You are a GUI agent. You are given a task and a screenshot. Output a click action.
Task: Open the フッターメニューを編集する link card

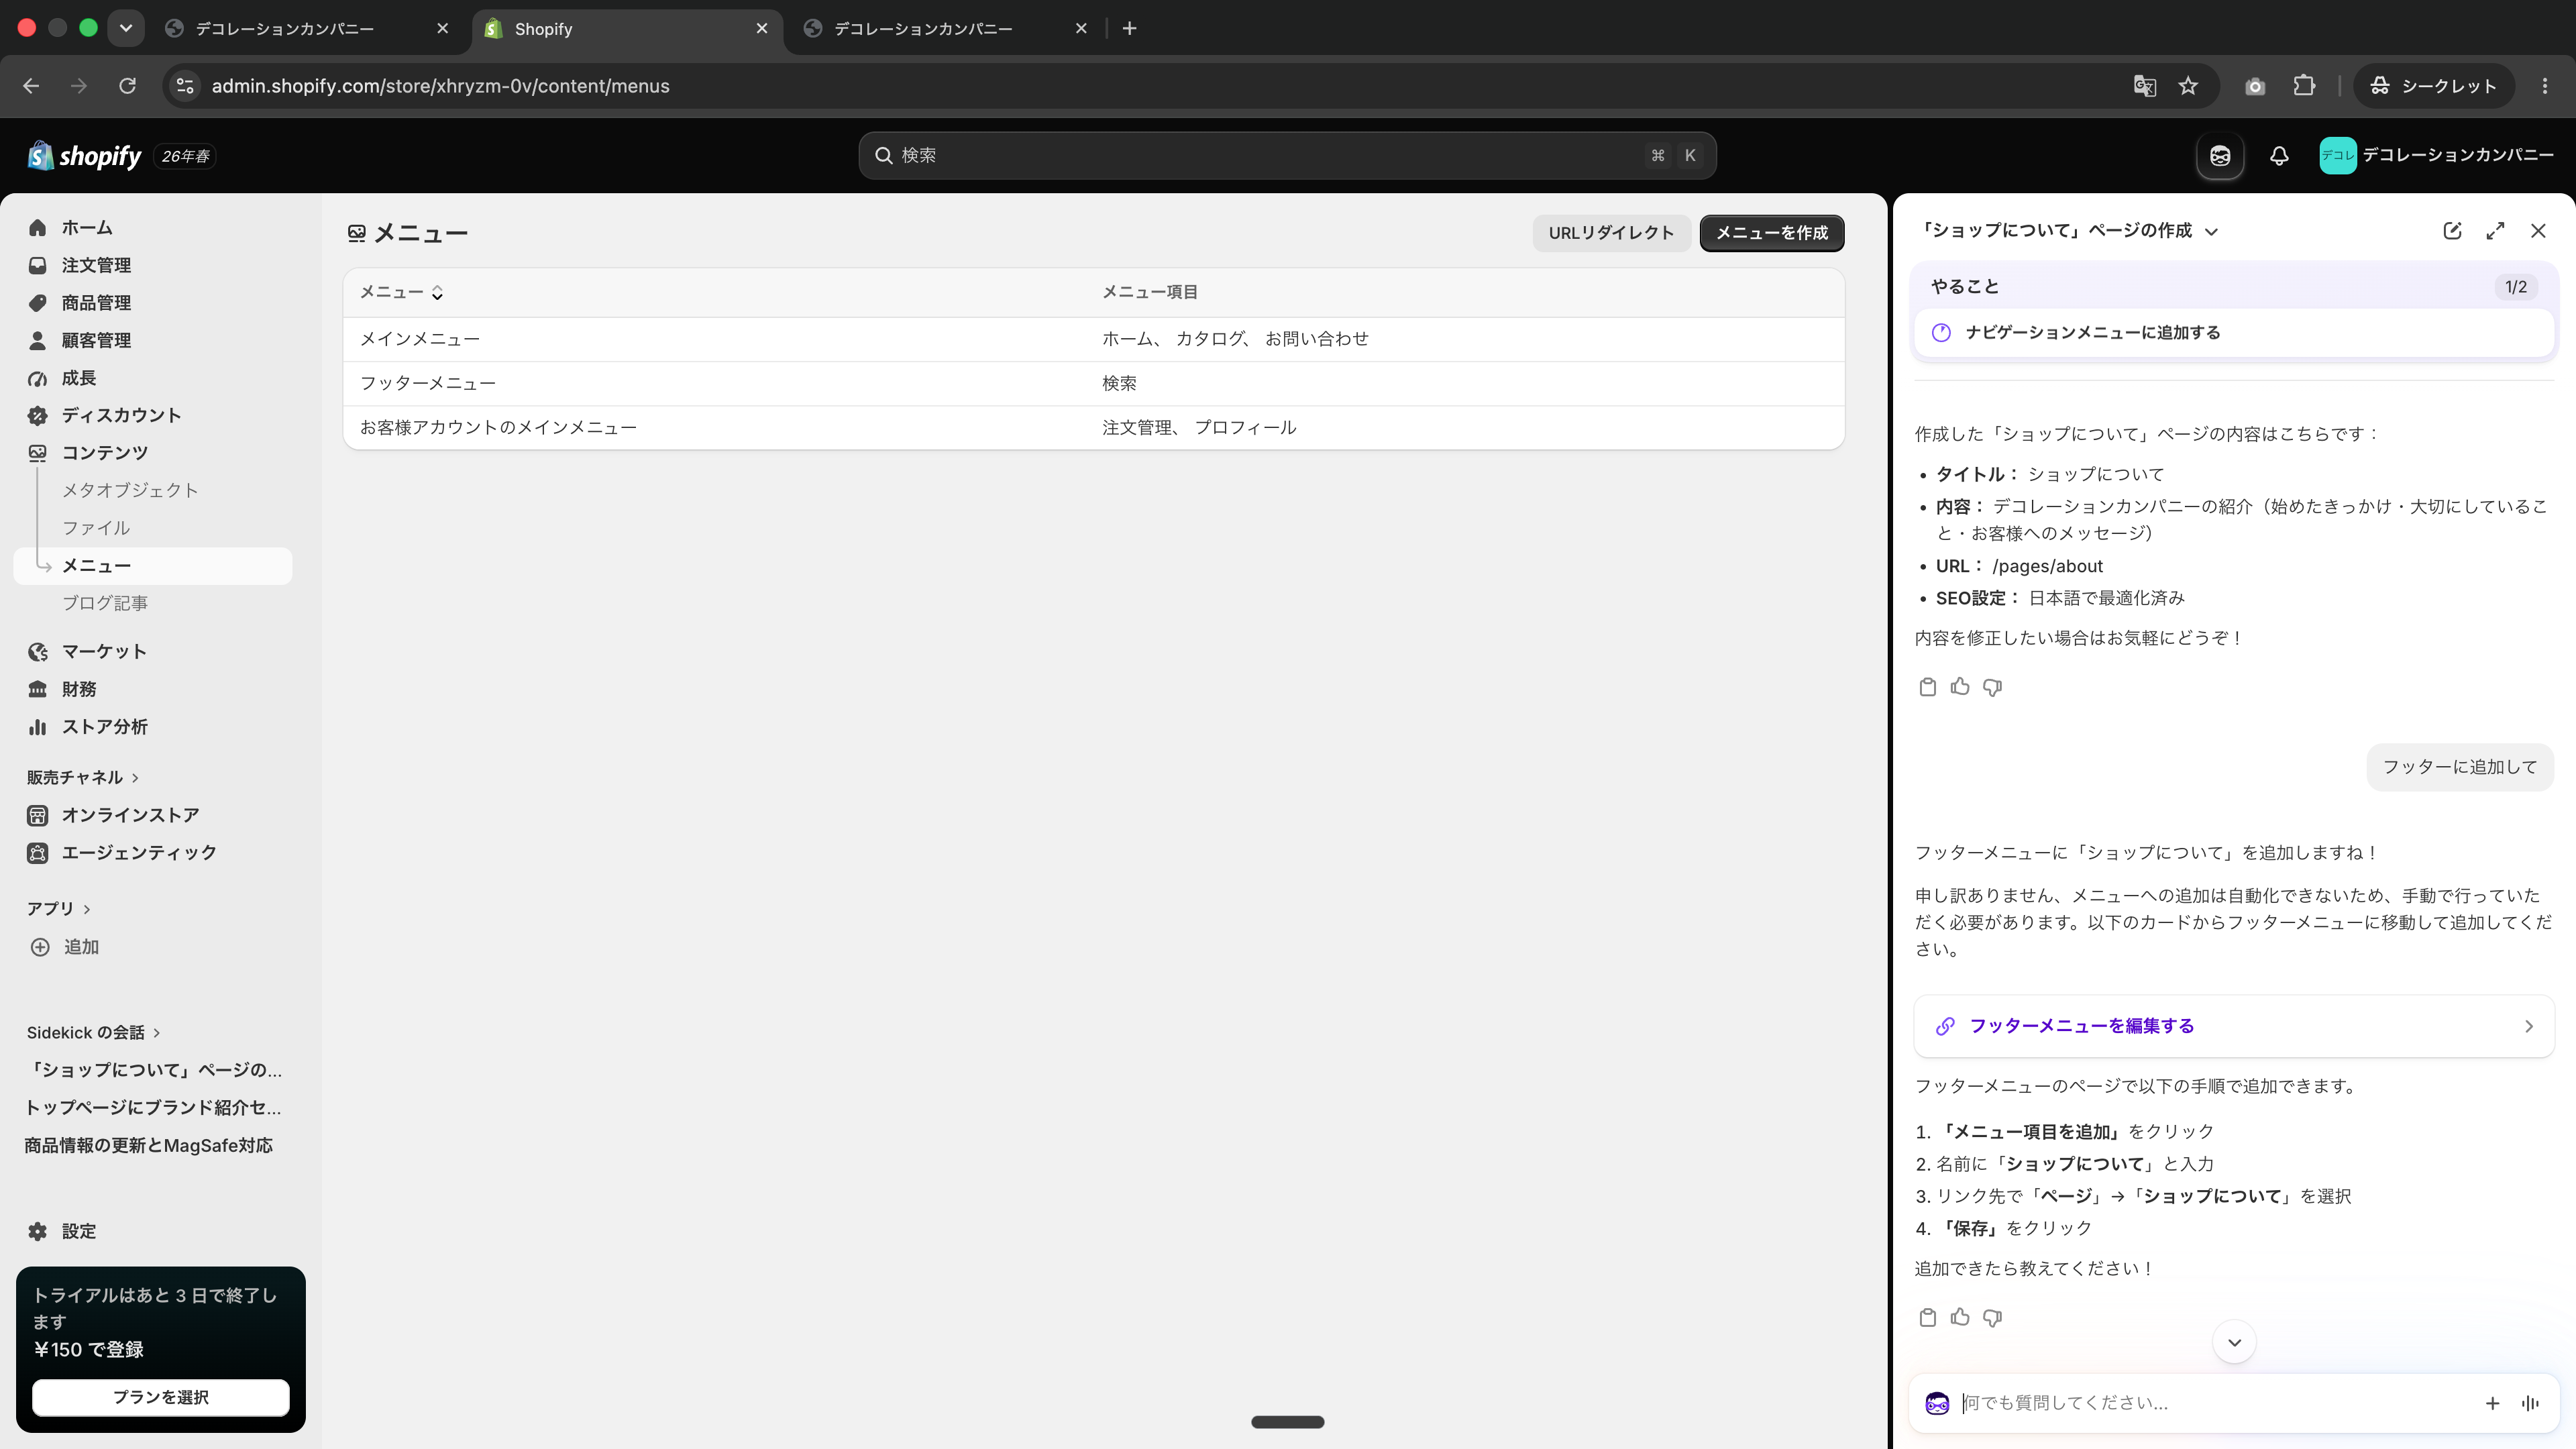[x=2233, y=1026]
